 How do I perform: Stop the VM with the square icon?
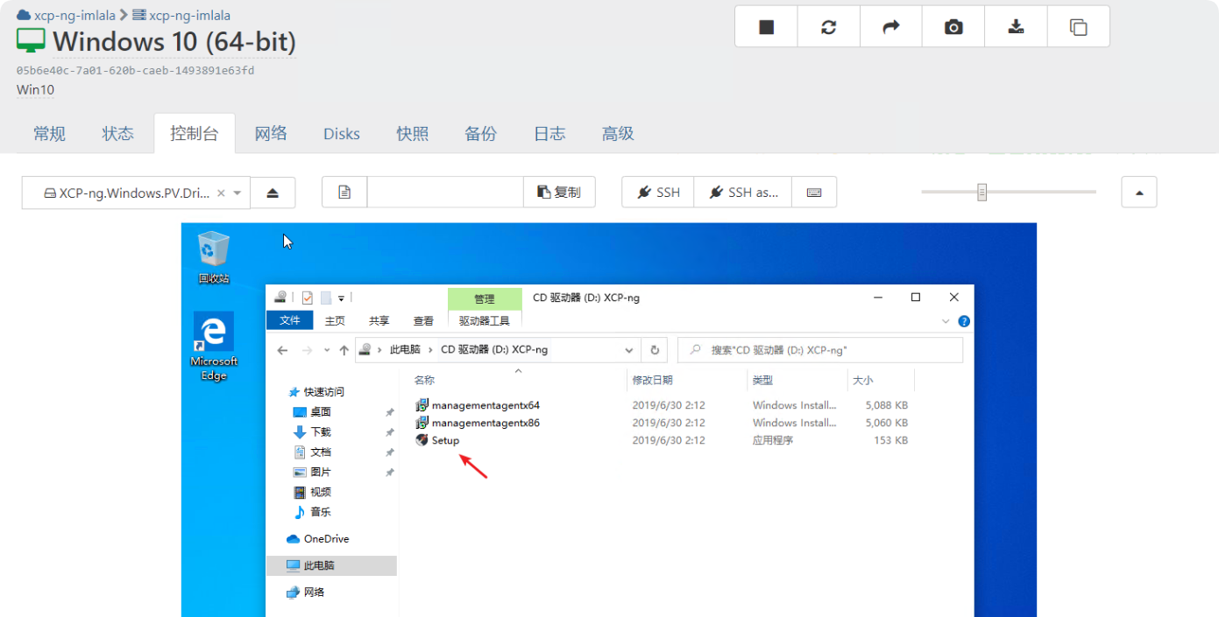tap(766, 27)
